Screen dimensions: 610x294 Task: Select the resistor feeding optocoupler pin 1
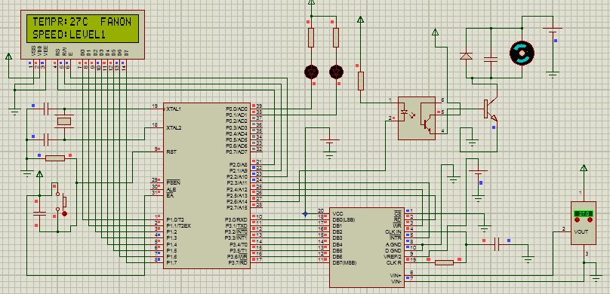point(361,81)
